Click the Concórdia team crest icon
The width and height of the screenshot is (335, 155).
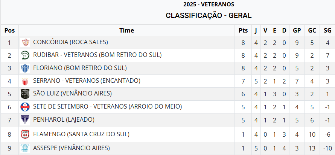pyautogui.click(x=25, y=42)
